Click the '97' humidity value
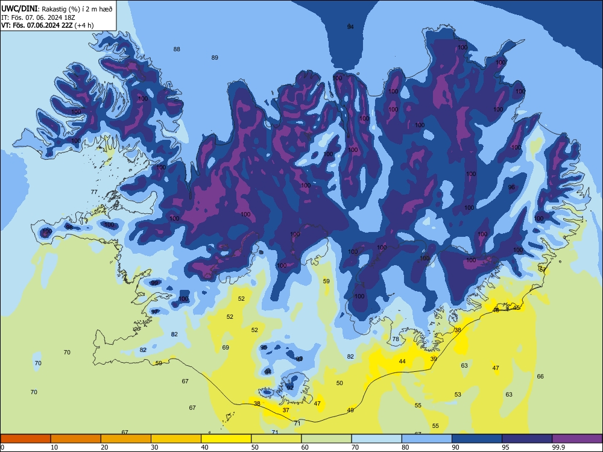Screen dimensions: 603x452 [154, 312]
